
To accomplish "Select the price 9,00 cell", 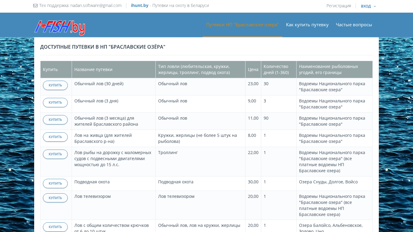I will [x=253, y=104].
